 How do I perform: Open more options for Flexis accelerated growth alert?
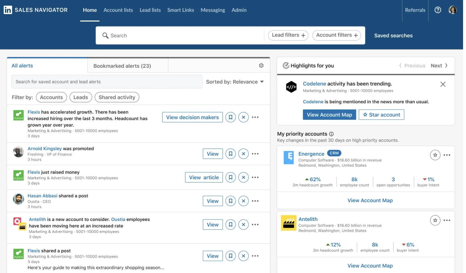click(x=255, y=117)
